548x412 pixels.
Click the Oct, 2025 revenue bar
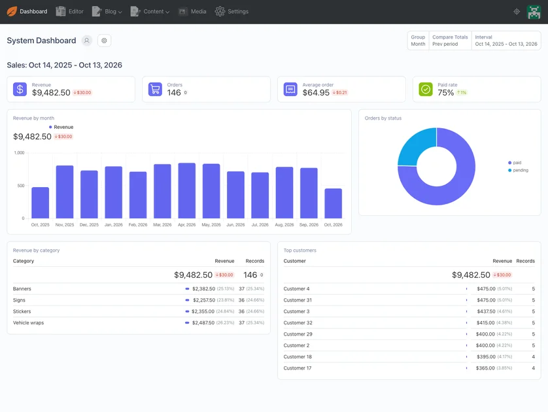[40, 203]
